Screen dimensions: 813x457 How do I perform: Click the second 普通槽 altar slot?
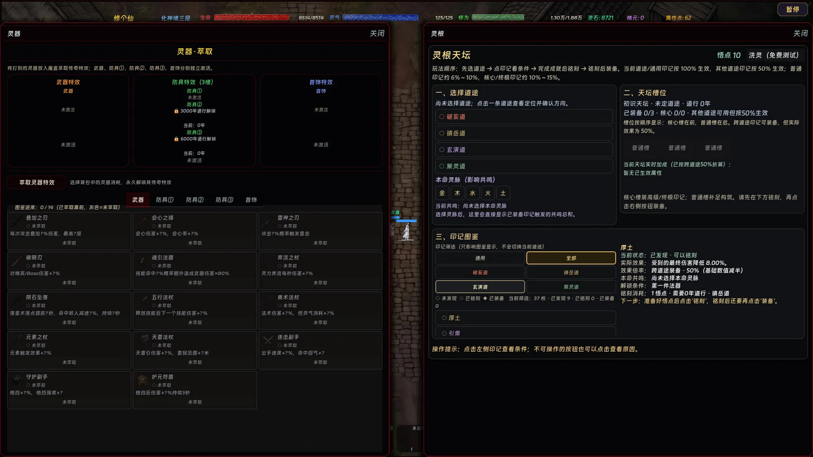coord(677,148)
